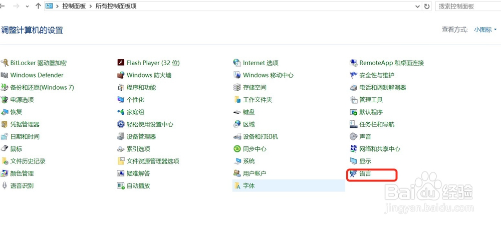Expand the address bar history dropdown
Viewport: 501px width, 225px height.
pos(417,6)
